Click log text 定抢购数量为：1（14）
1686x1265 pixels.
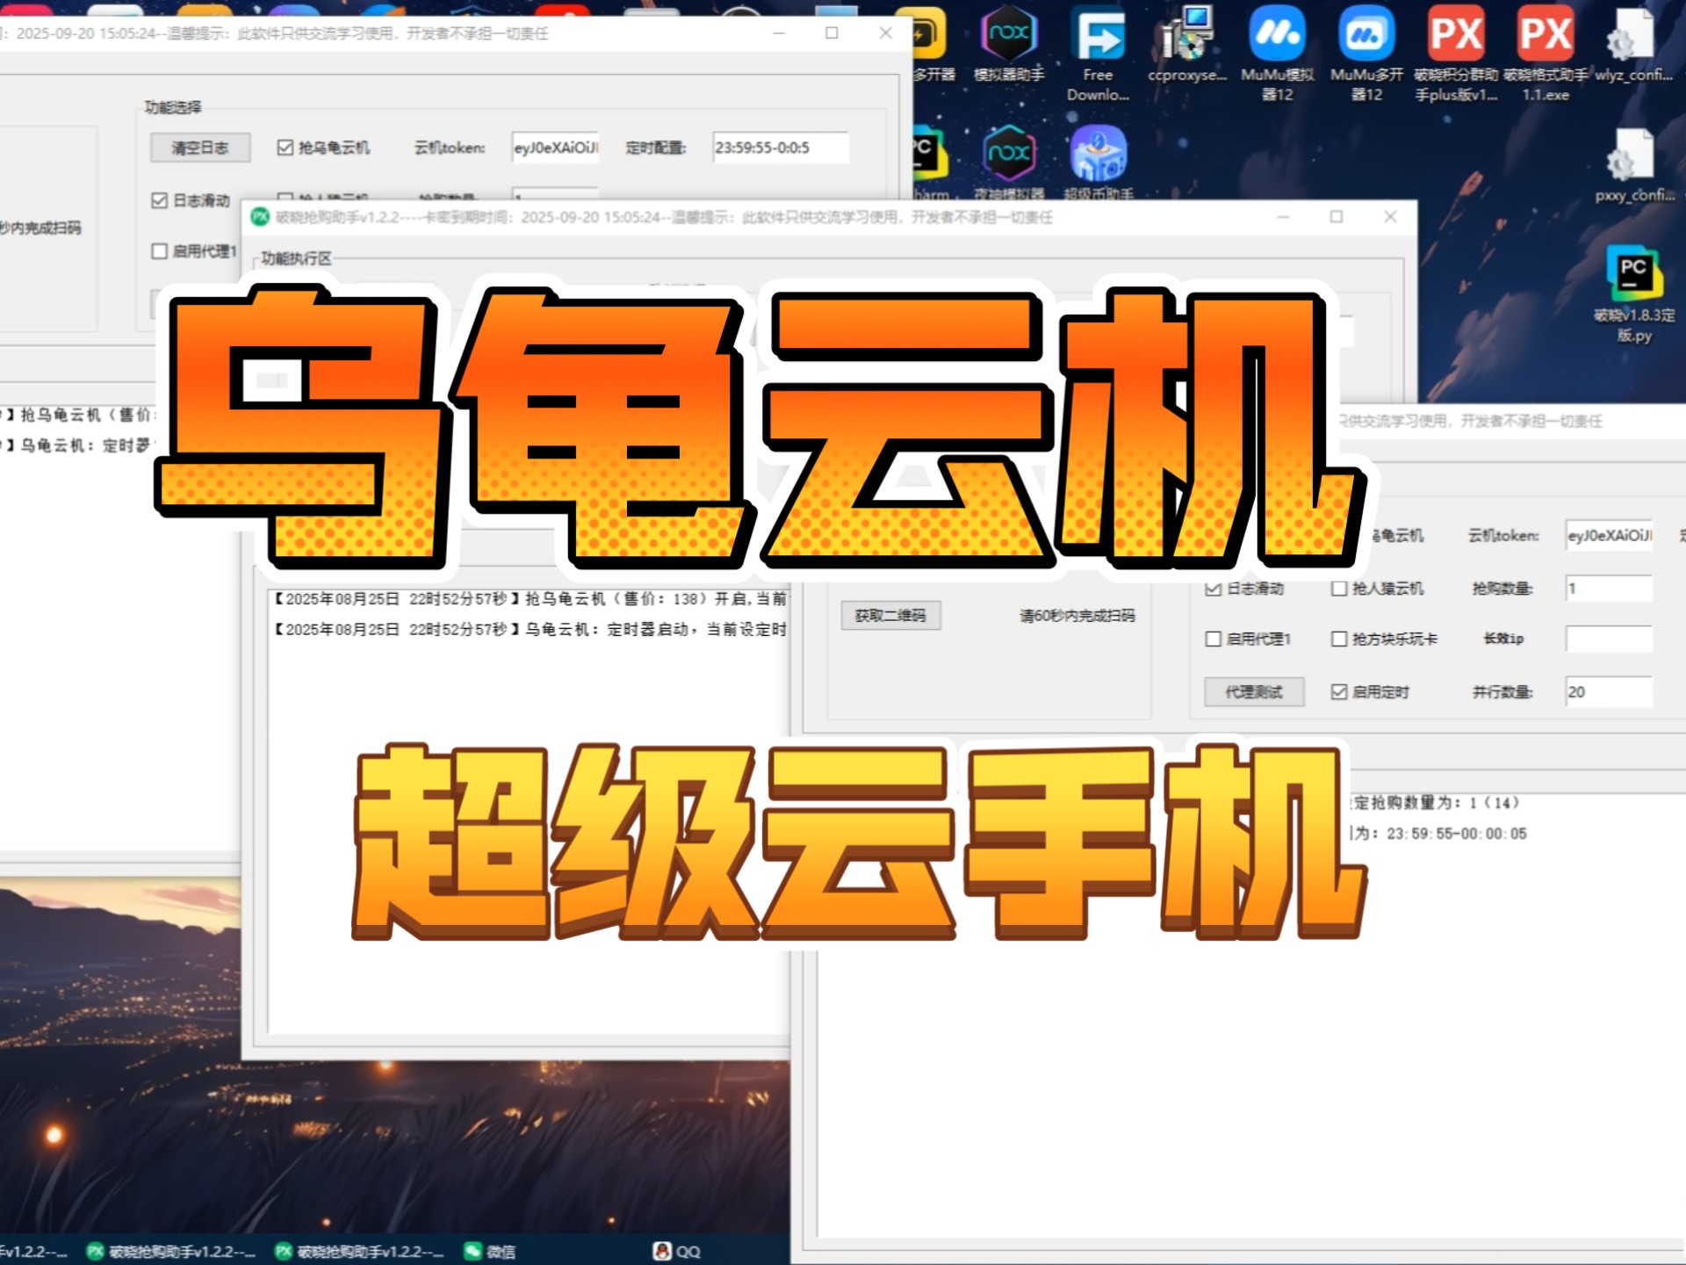(1436, 803)
